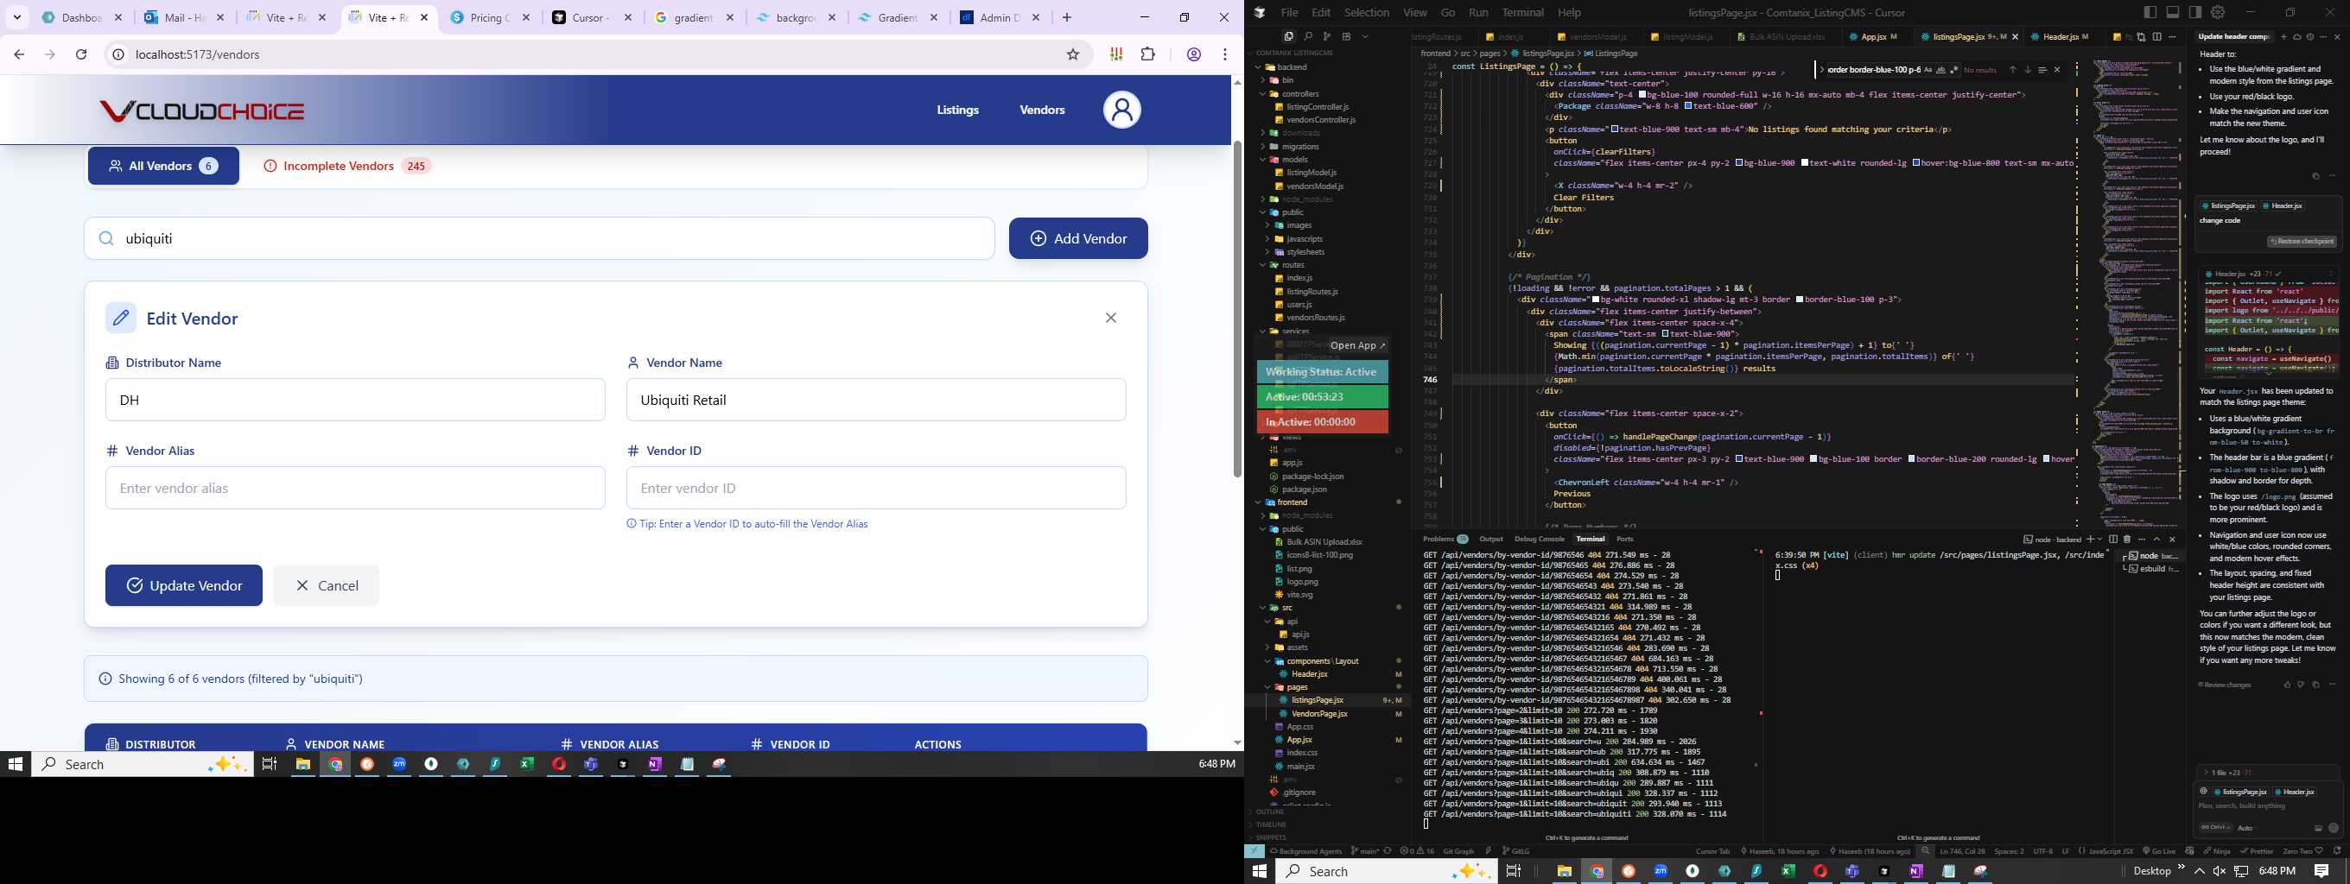Open Extensions view in Cursor sidebar
Viewport: 2350px width, 884px height.
point(1345,36)
